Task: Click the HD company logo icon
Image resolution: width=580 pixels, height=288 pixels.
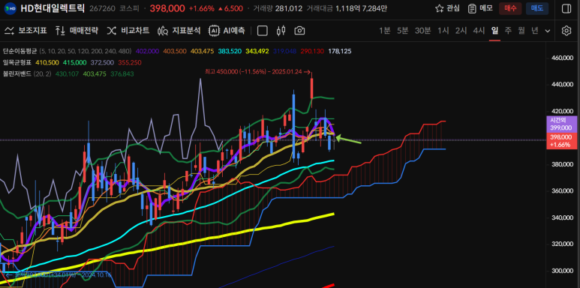Action: (x=11, y=8)
